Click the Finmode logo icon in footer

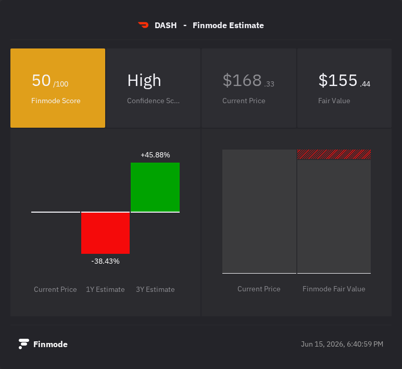click(x=23, y=344)
